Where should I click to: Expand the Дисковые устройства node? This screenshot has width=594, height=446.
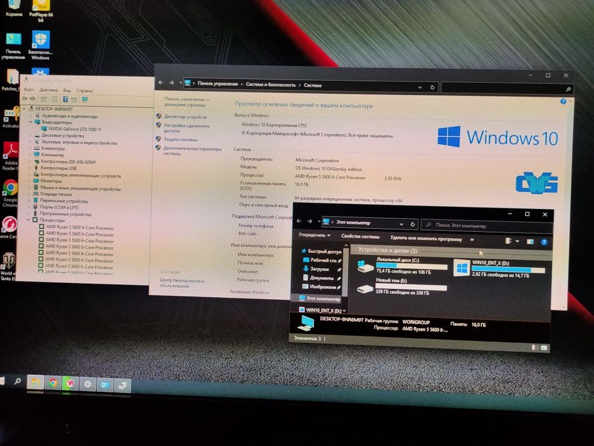31,135
